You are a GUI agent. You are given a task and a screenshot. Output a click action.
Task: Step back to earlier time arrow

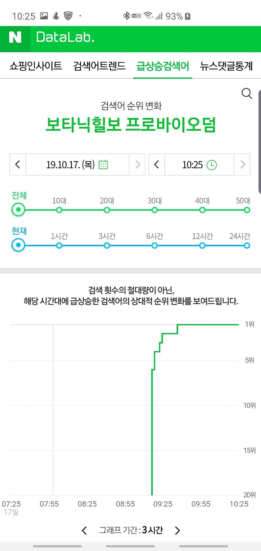[156, 164]
